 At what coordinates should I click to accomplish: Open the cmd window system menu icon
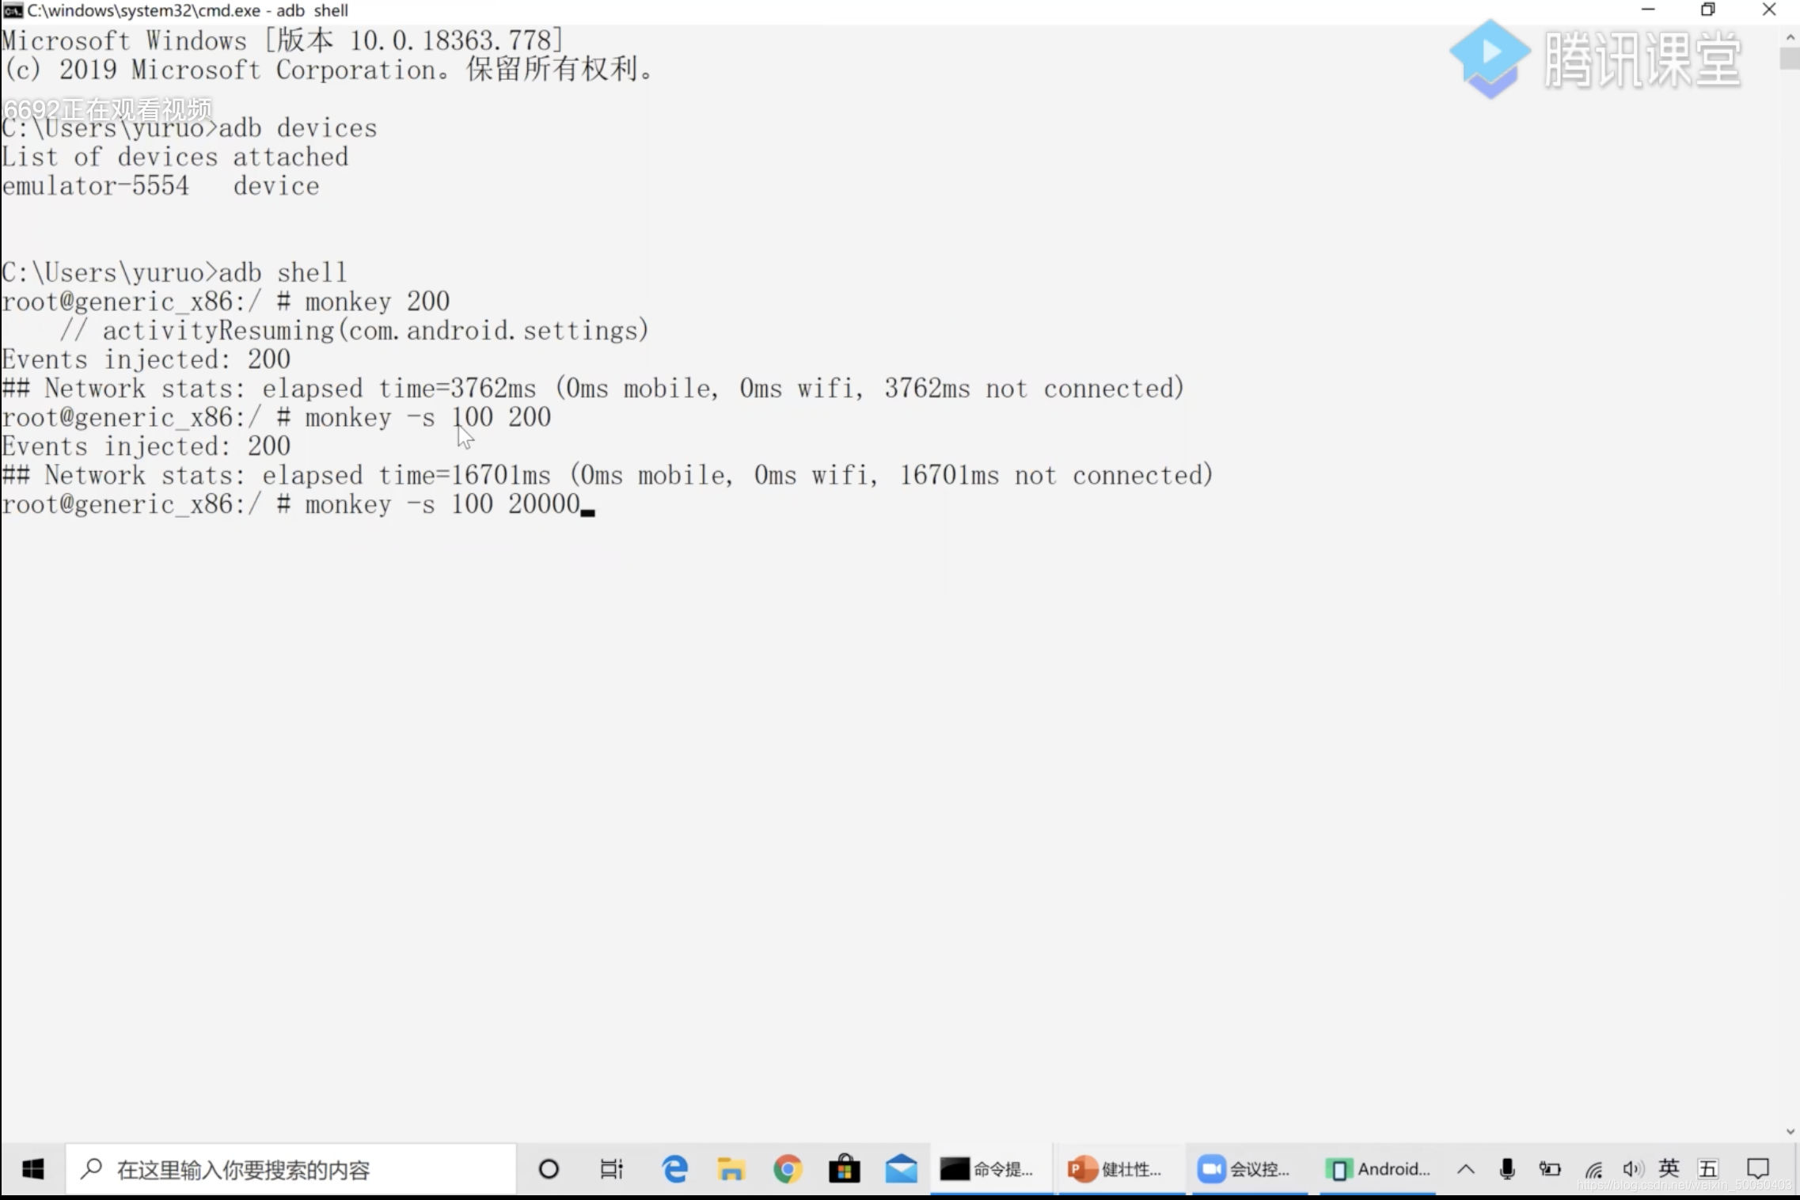[13, 10]
